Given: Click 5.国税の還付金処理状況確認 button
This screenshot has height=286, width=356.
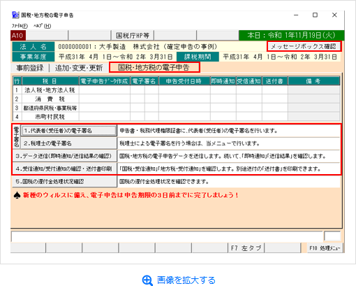Looking at the screenshot, I should pos(64,182).
